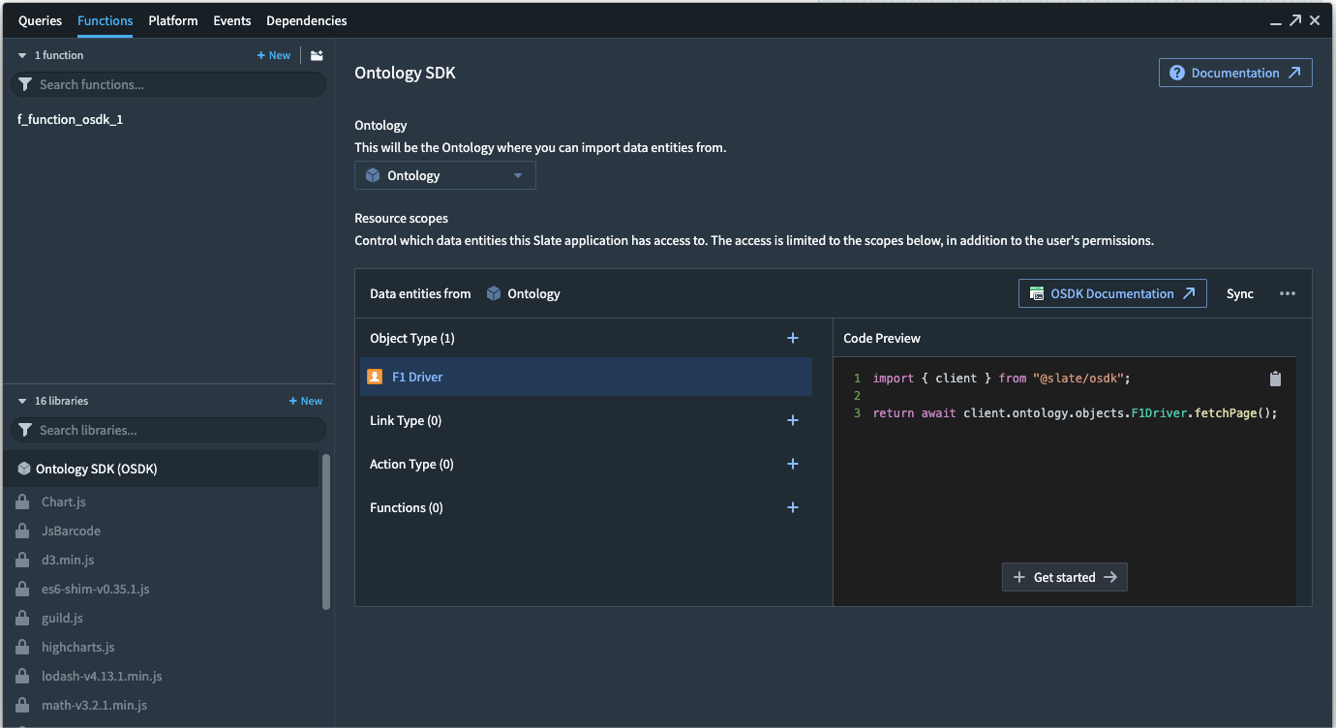Open the Documentation link button
Image resolution: width=1336 pixels, height=728 pixels.
[1235, 73]
